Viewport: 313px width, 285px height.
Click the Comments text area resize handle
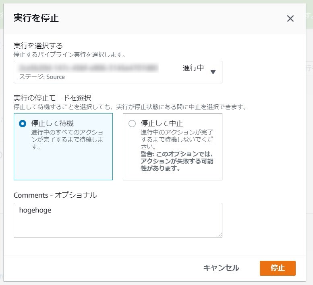click(x=220, y=235)
